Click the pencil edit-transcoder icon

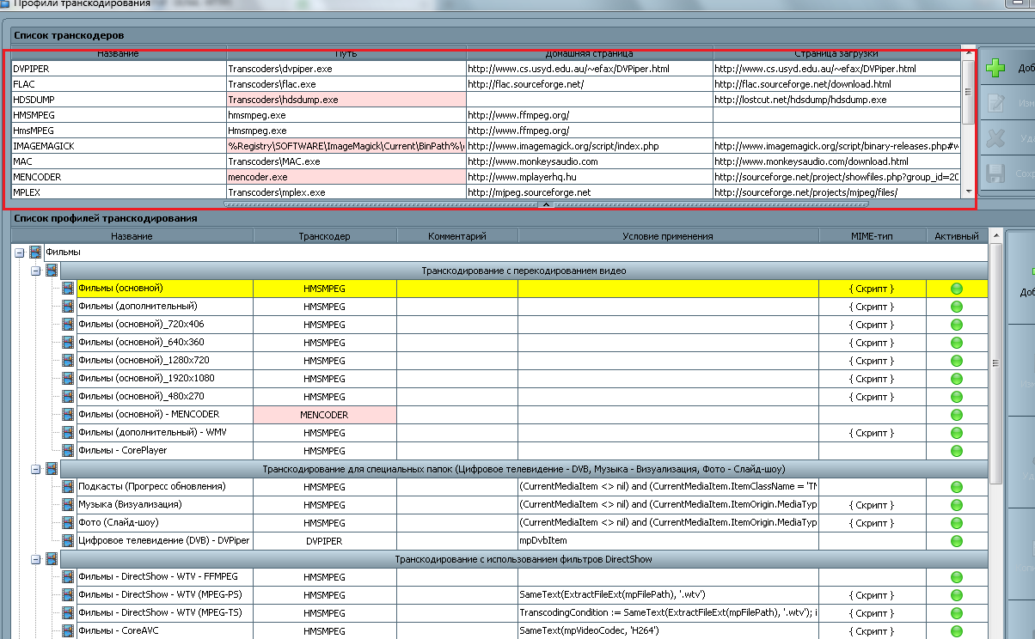[x=995, y=104]
